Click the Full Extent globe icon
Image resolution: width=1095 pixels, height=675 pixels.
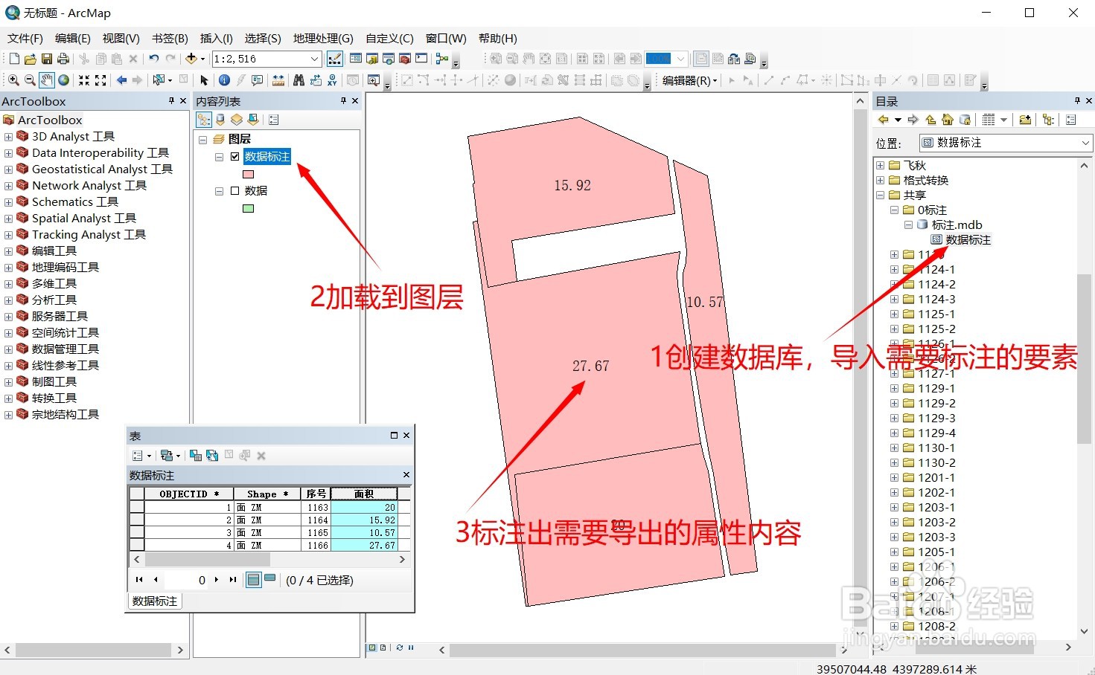63,80
